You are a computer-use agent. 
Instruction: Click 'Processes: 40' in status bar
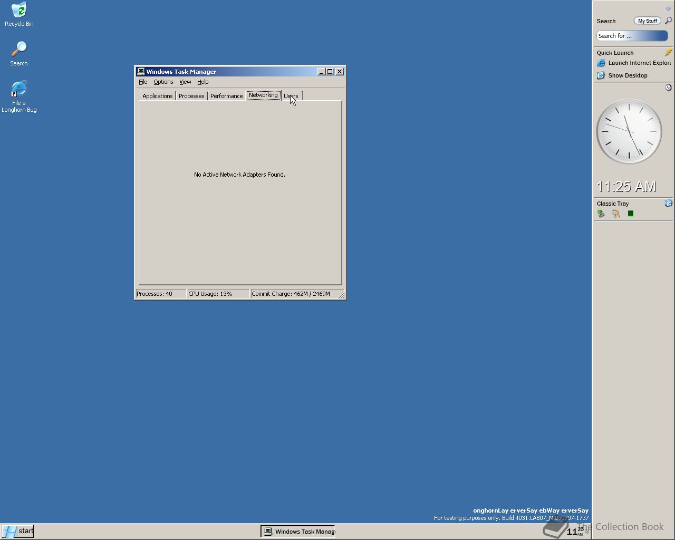161,294
